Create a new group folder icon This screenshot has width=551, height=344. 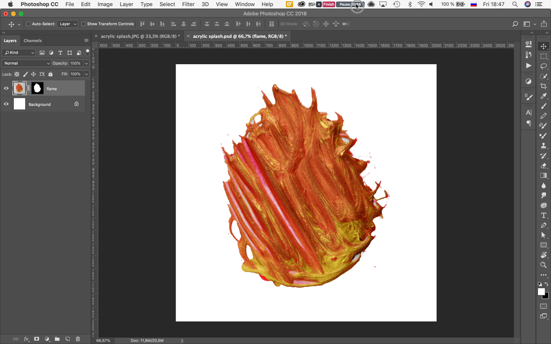pyautogui.click(x=57, y=339)
